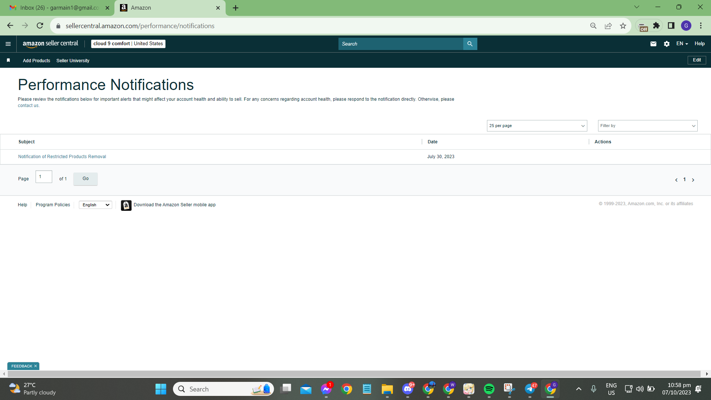The image size is (711, 400).
Task: Click the horizontal page scrollbar
Action: (x=354, y=374)
